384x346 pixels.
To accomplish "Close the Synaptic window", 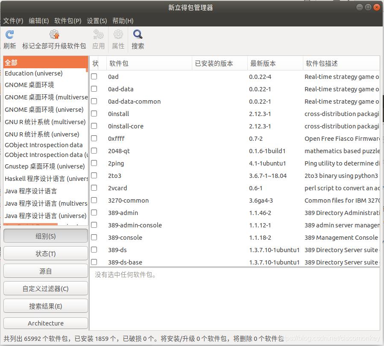I will point(376,7).
